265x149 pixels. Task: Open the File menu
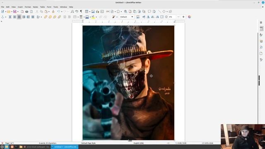[x=2, y=7]
